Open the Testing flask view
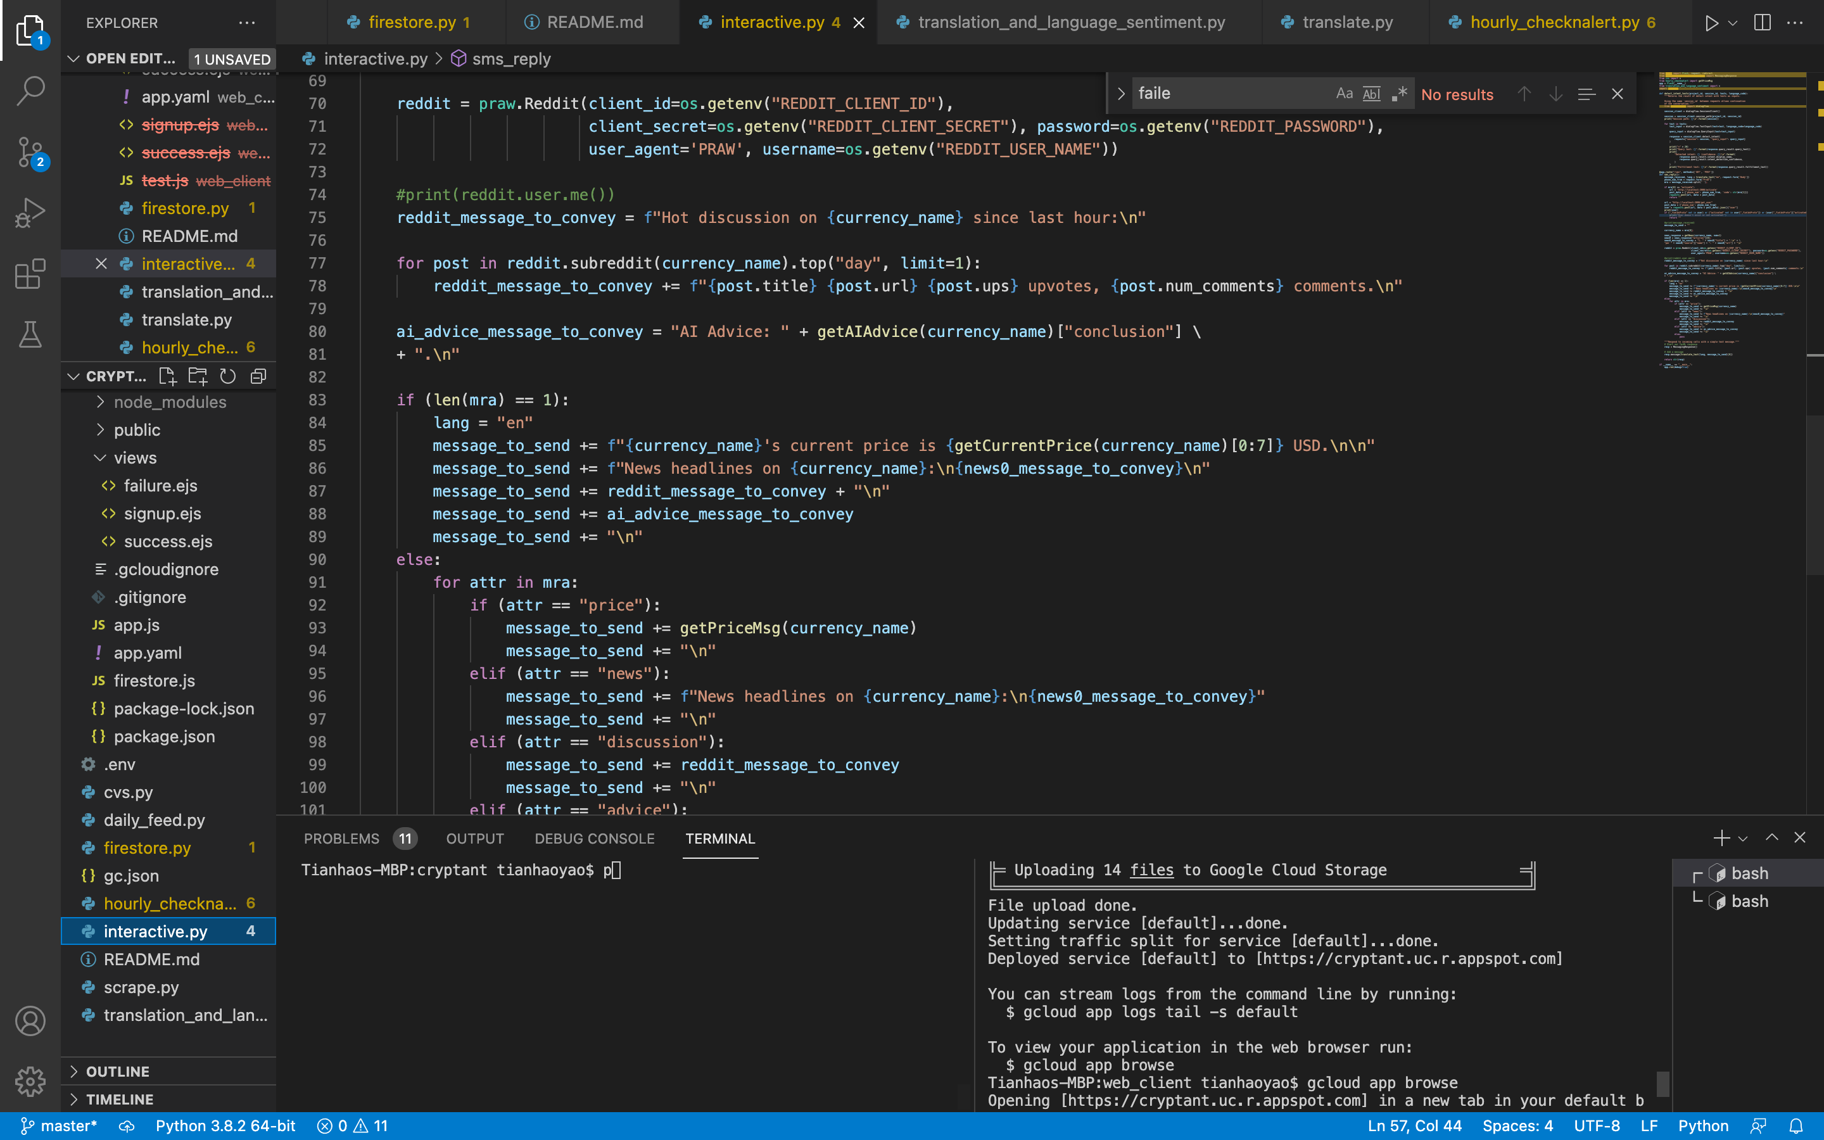Image resolution: width=1824 pixels, height=1140 pixels. 30,335
